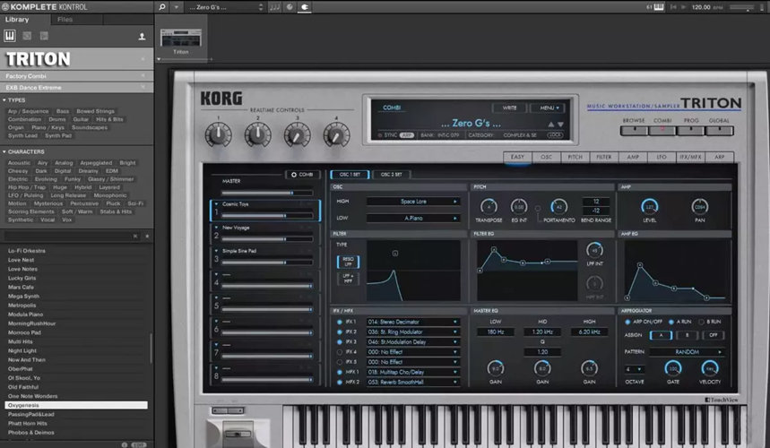Select the RESO LPF filter type
The height and width of the screenshot is (448, 770).
click(348, 262)
